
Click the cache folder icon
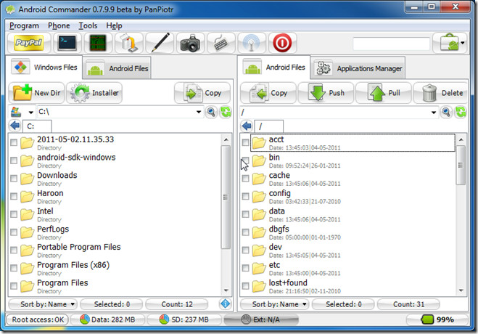[x=259, y=179]
